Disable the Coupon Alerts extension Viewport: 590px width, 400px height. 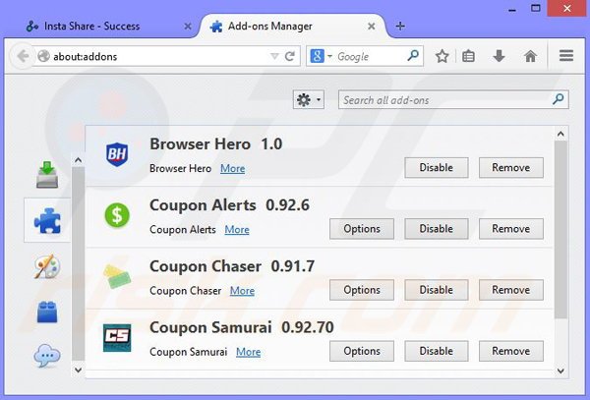pyautogui.click(x=437, y=229)
